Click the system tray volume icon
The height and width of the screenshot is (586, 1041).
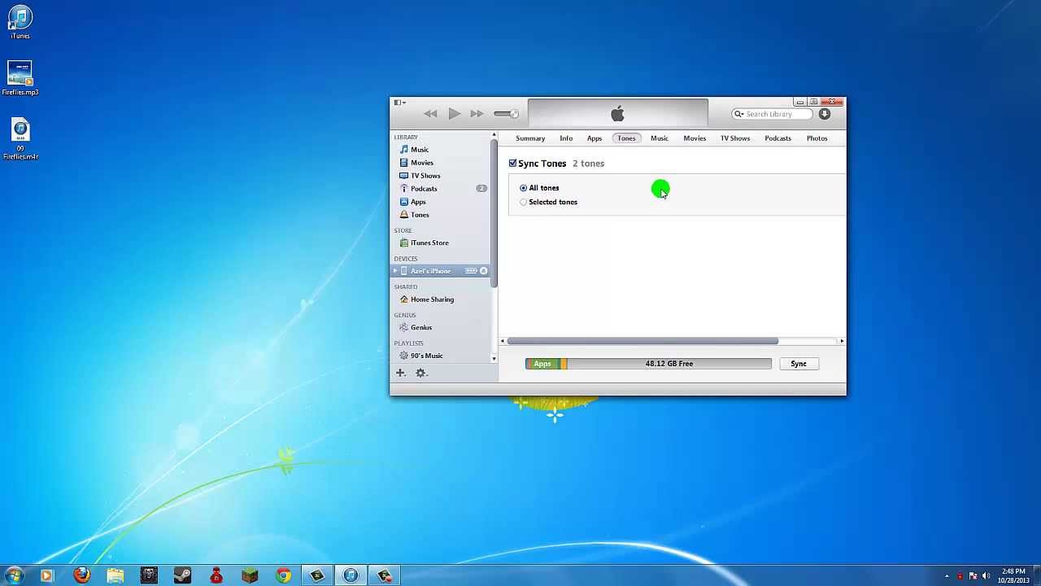pyautogui.click(x=987, y=576)
